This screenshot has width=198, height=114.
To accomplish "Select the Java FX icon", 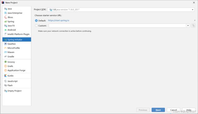I will (x=5, y=26).
